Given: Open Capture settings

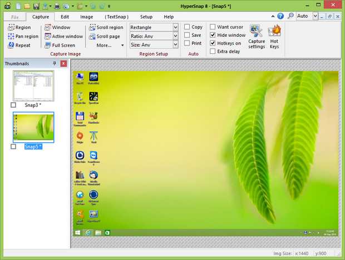Looking at the screenshot, I should (257, 37).
